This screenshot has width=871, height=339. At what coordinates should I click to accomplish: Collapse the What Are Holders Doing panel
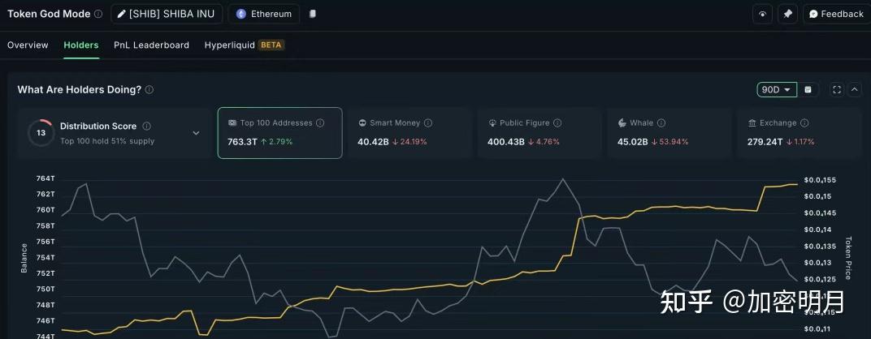854,89
